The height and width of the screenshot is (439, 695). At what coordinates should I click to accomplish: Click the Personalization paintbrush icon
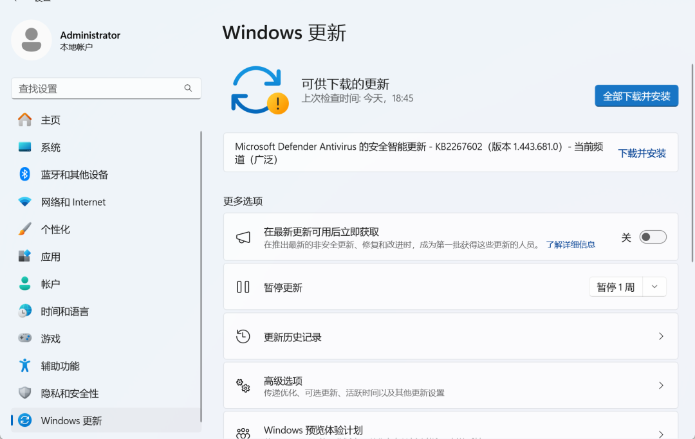click(25, 229)
